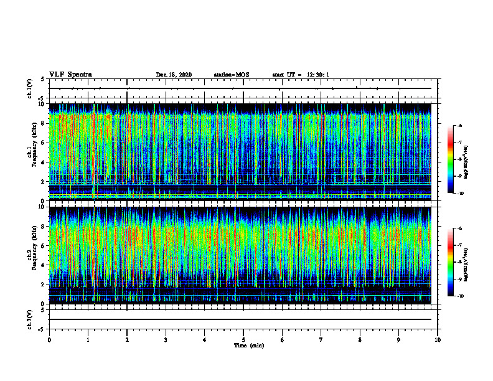Click time axis tick label "6"

(x=283, y=340)
